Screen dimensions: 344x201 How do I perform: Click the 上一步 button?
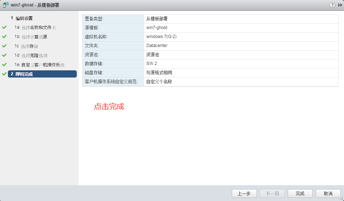click(244, 193)
